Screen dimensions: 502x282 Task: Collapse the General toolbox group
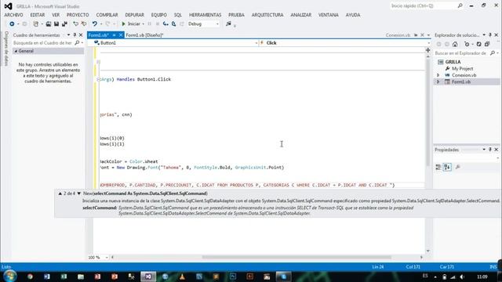pyautogui.click(x=16, y=51)
